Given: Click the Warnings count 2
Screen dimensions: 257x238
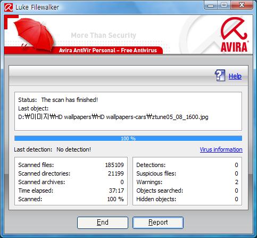Looking at the screenshot, I should click(236, 182).
